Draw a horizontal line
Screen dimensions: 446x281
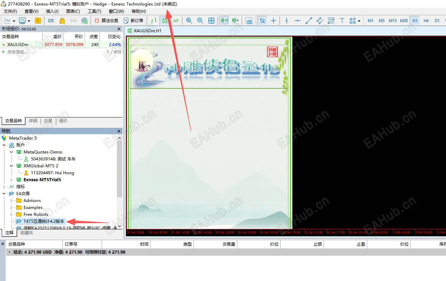pyautogui.click(x=298, y=20)
